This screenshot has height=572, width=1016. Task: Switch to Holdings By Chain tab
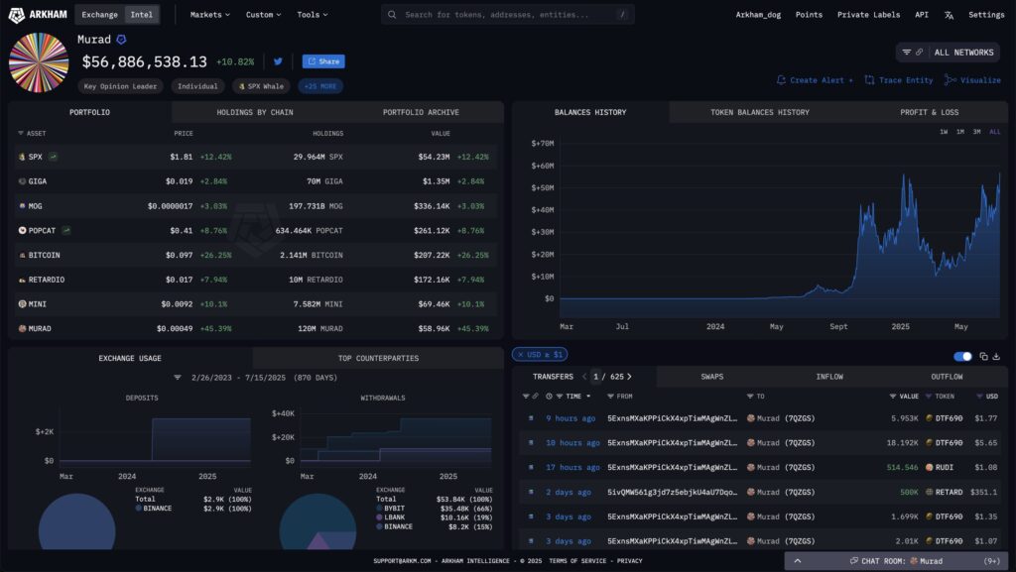[255, 112]
